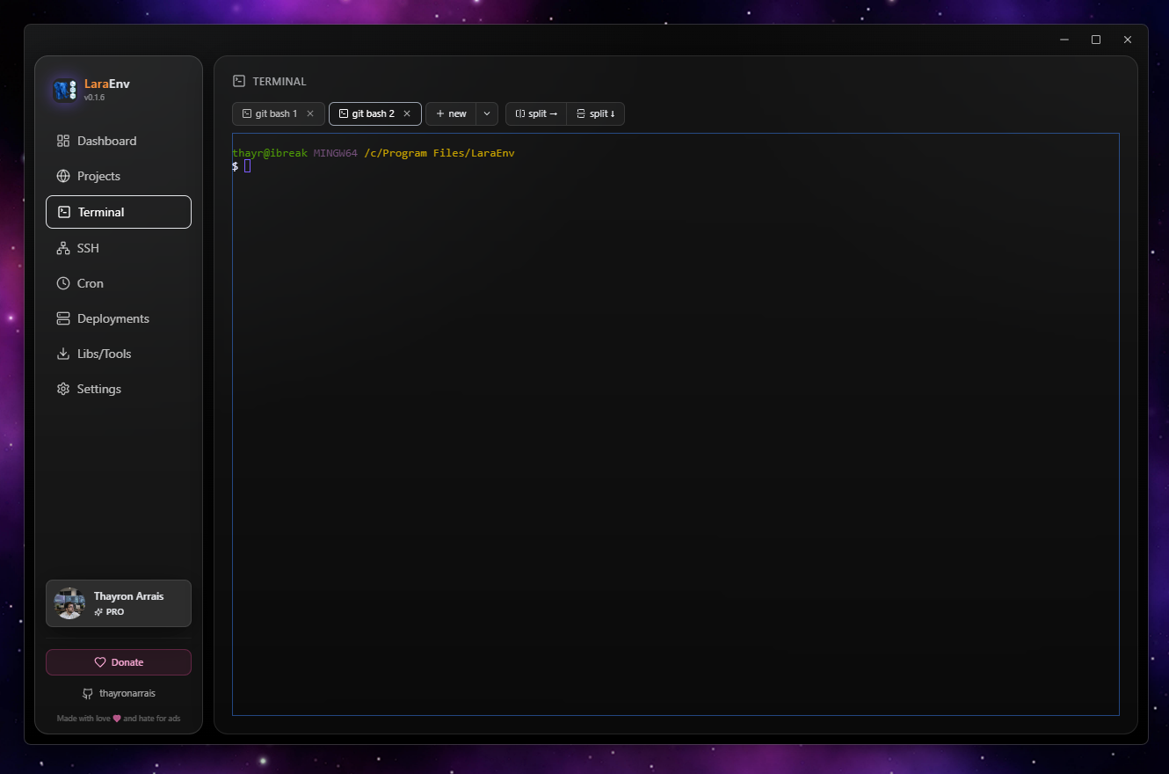This screenshot has height=774, width=1169.
Task: Click the Thayron Arrais avatar
Action: (x=69, y=603)
